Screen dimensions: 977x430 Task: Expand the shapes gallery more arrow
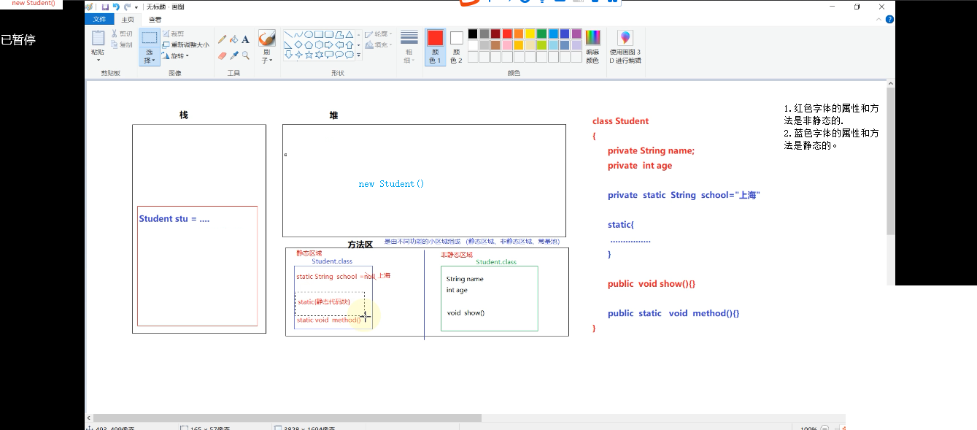[x=358, y=55]
